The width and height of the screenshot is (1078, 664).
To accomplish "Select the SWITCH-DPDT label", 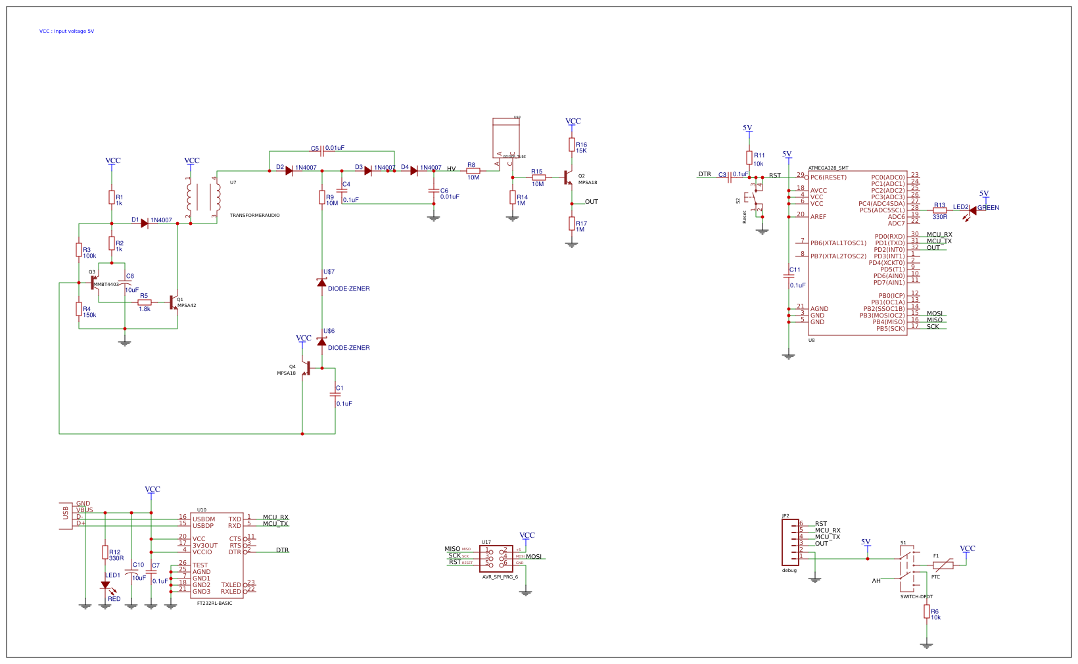I will tap(916, 597).
